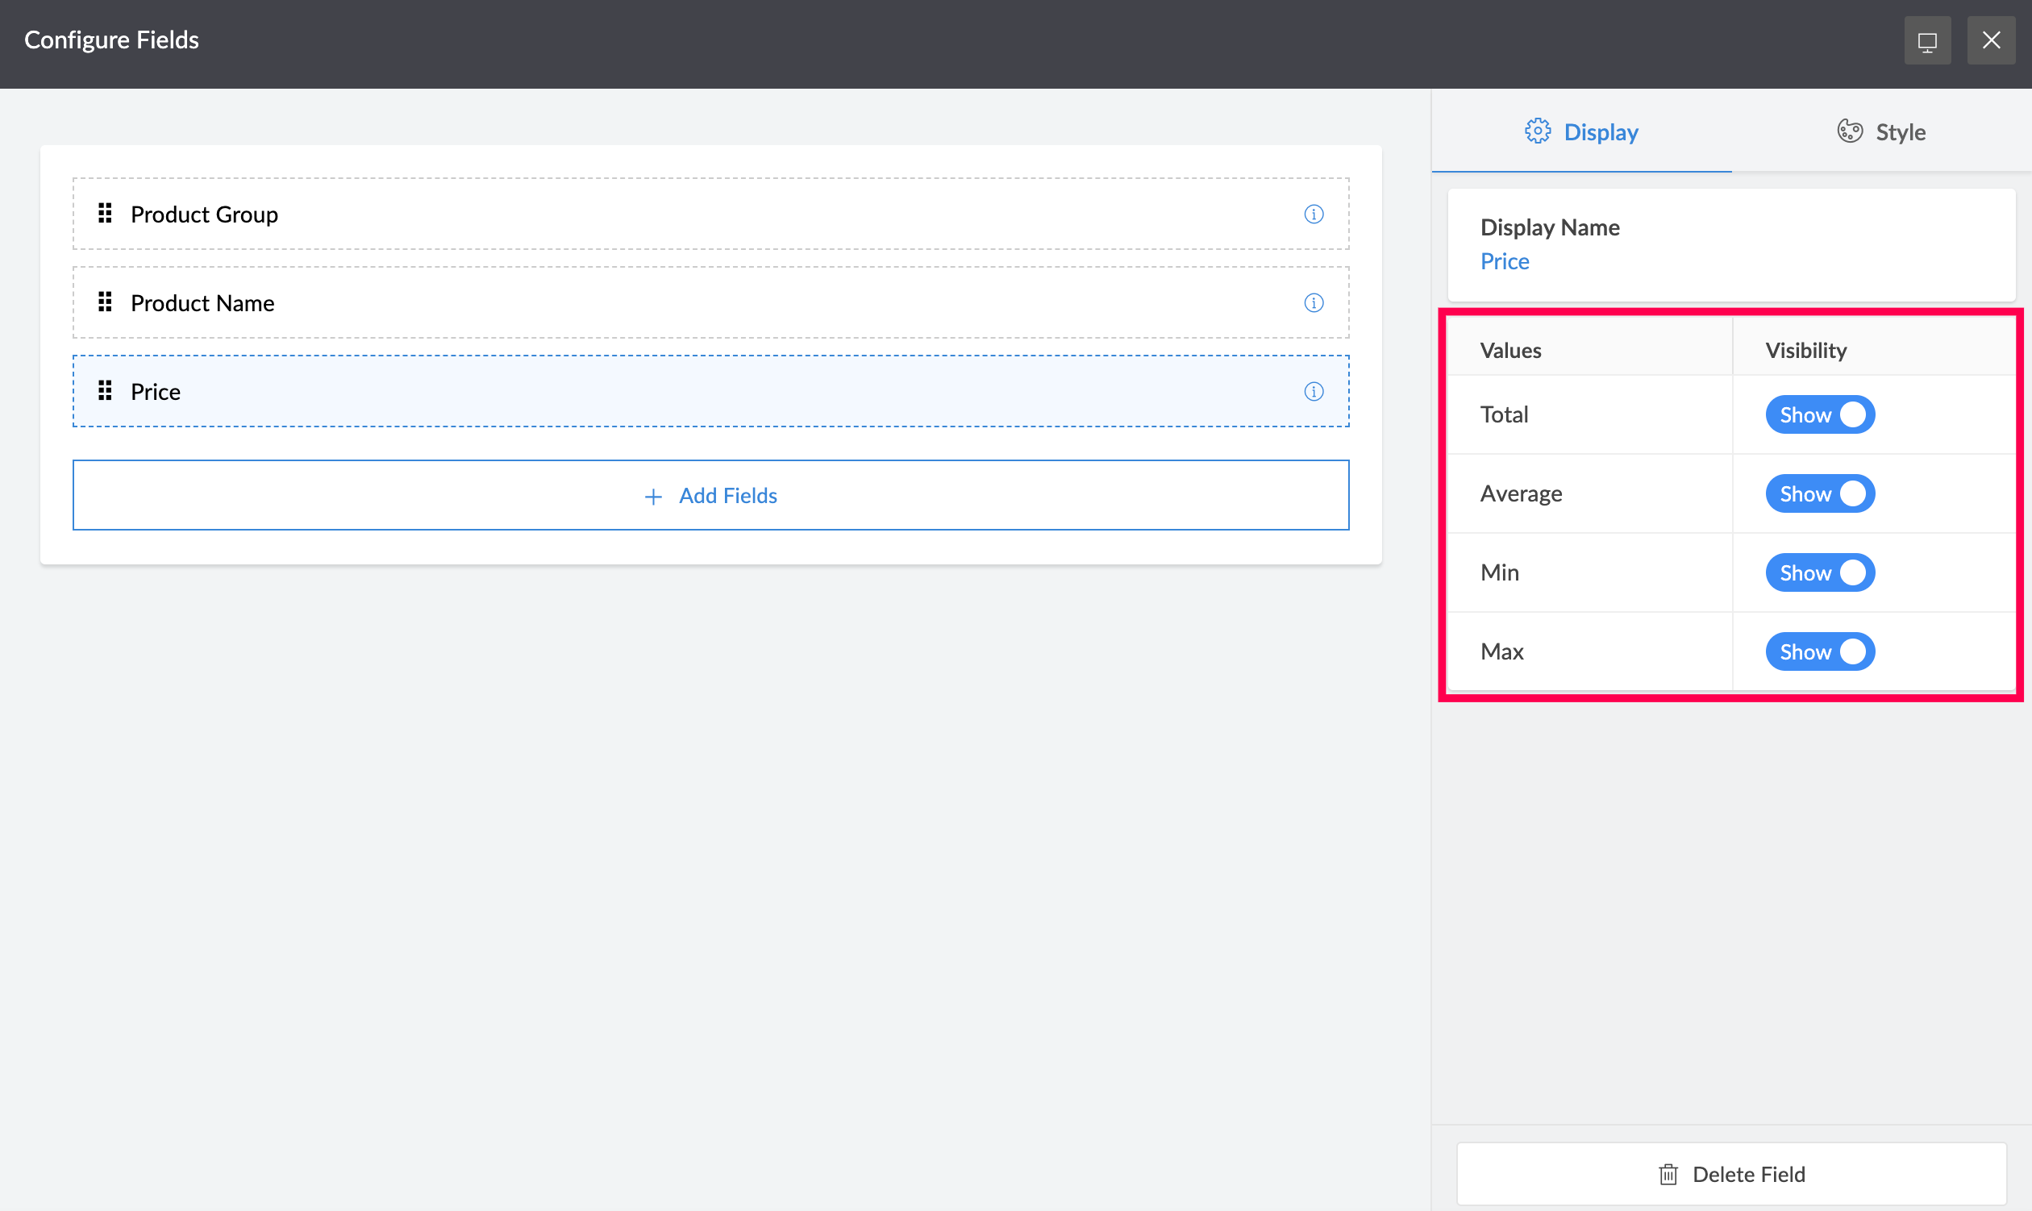Click the preview monitor icon in header
The width and height of the screenshot is (2032, 1211).
(1926, 41)
